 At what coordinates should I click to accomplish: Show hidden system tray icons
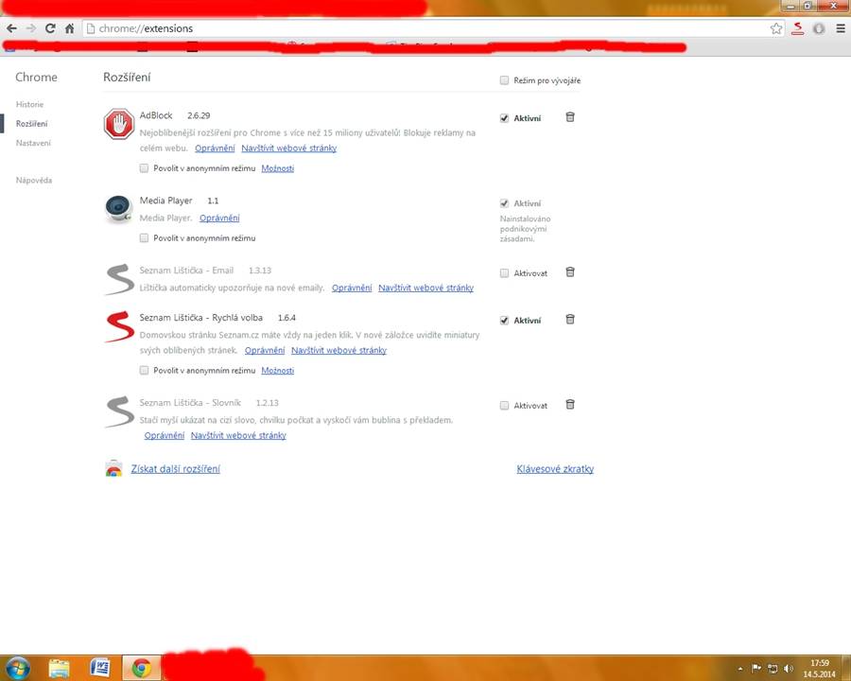(x=740, y=669)
